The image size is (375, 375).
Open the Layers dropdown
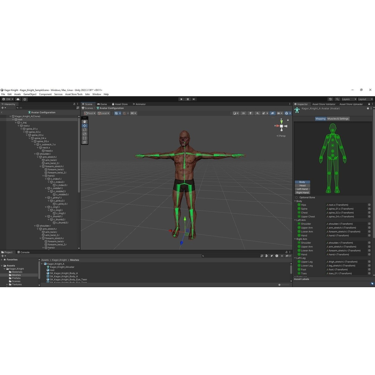(349, 99)
